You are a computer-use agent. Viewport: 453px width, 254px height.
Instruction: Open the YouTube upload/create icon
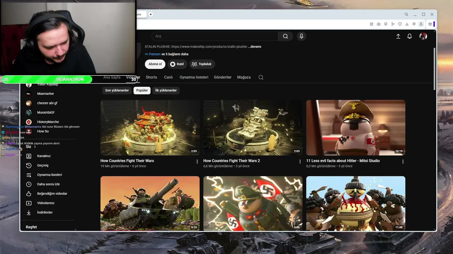click(x=398, y=36)
